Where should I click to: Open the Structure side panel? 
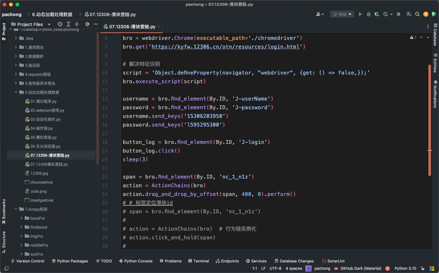click(x=4, y=242)
